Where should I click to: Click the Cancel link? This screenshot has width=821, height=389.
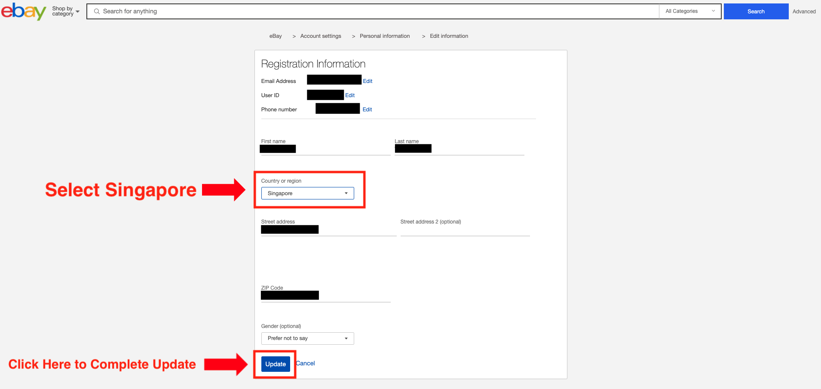click(x=306, y=363)
